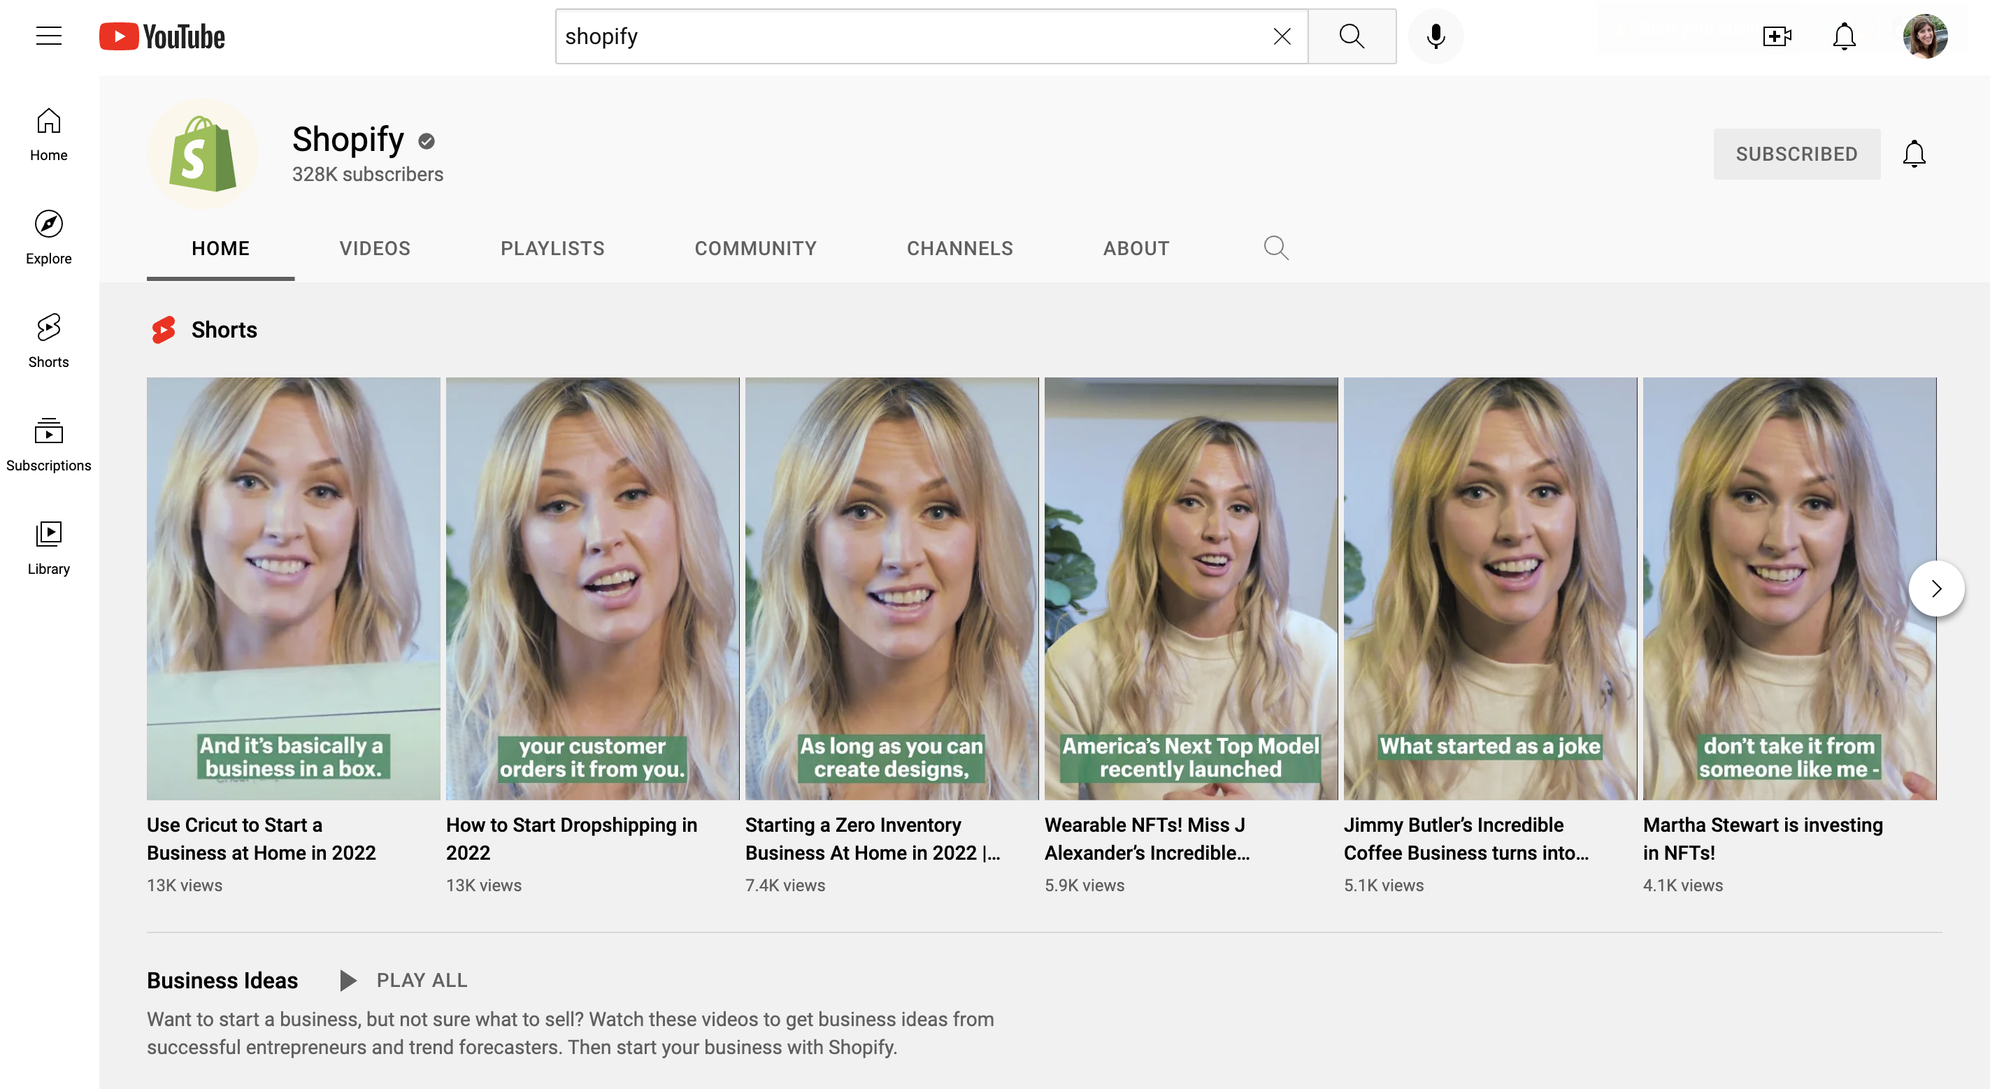The image size is (1990, 1089).
Task: Clear the search box text
Action: [1282, 36]
